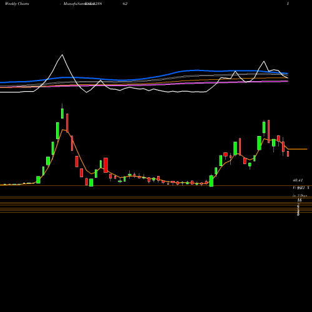Image resolution: width=312 pixels, height=312 pixels.
Task: Click the "40.41" price label
Action: point(298,180)
